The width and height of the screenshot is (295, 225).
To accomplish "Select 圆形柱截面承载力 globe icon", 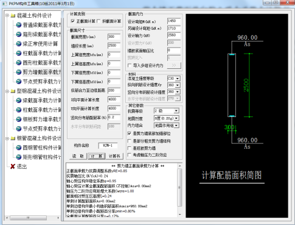I will 19,63.
